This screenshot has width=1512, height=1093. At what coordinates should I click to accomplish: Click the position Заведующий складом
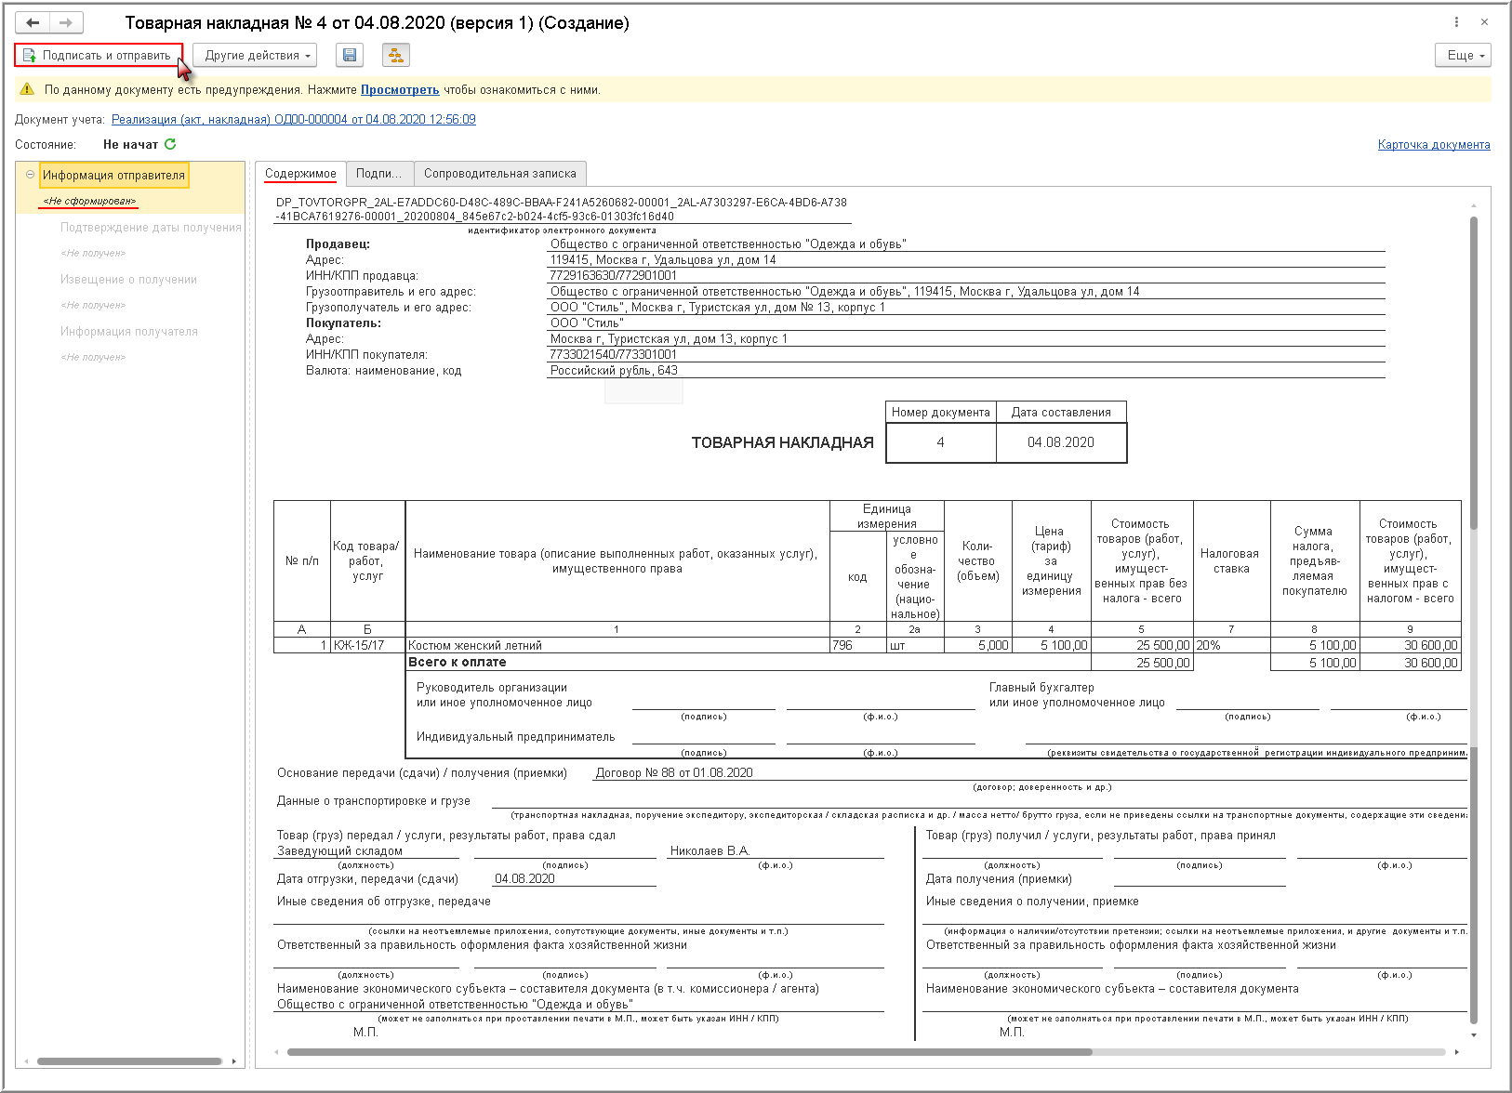point(340,851)
